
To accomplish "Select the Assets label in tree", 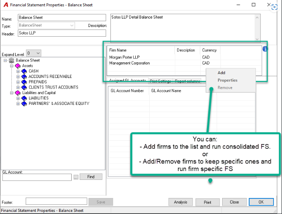I will point(27,66).
